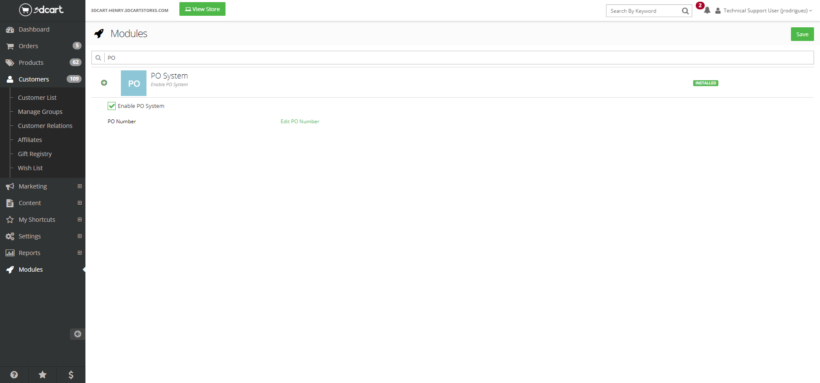This screenshot has height=383, width=820.
Task: Go to Orders in the sidebar
Action: click(28, 46)
